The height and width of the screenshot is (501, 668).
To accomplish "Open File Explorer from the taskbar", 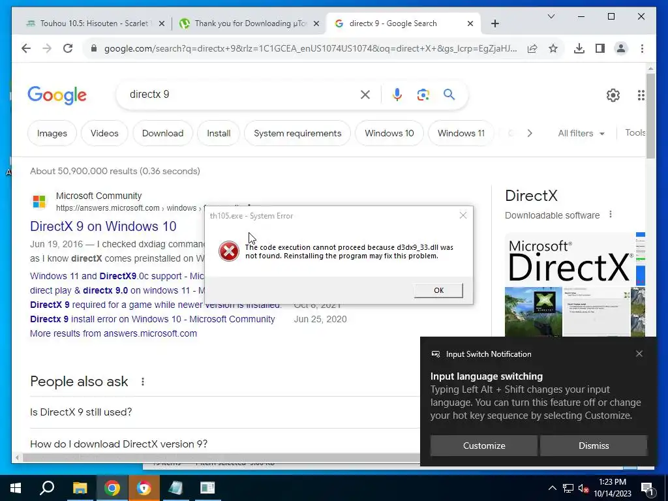I will click(80, 488).
